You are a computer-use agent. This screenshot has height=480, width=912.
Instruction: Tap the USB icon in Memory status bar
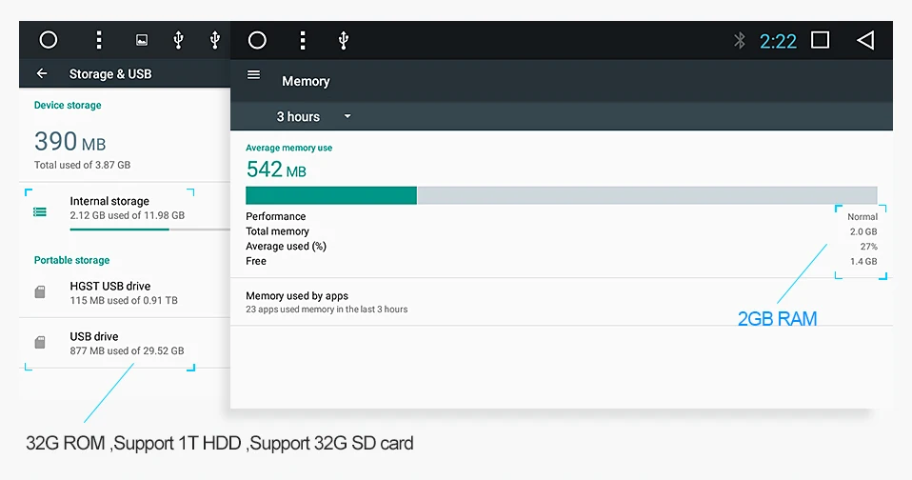tap(343, 40)
